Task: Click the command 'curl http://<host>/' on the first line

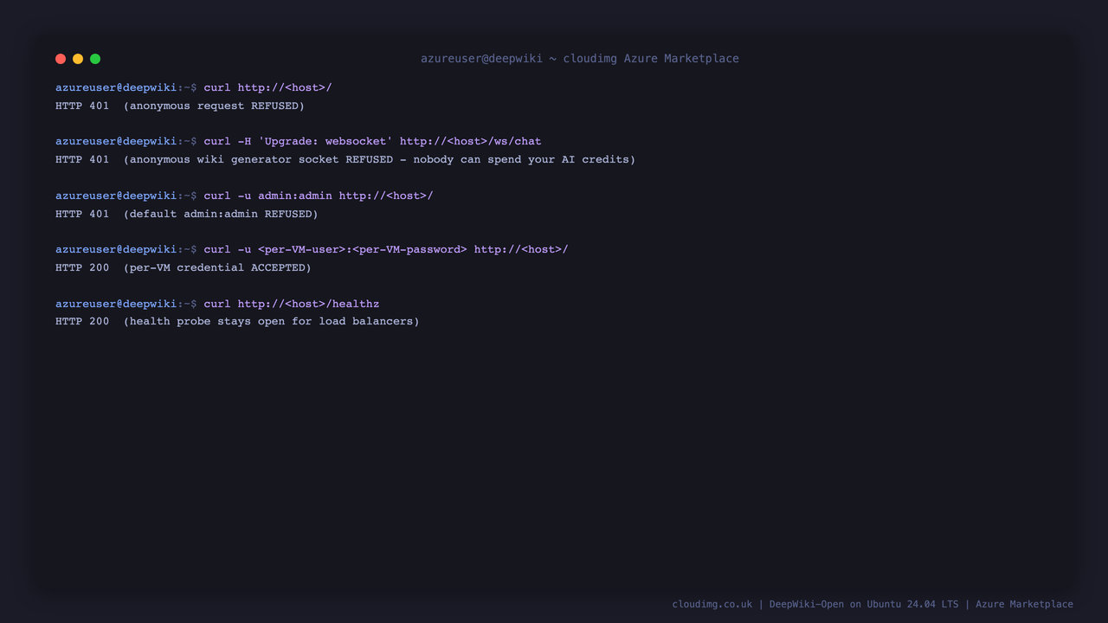Action: pyautogui.click(x=267, y=87)
